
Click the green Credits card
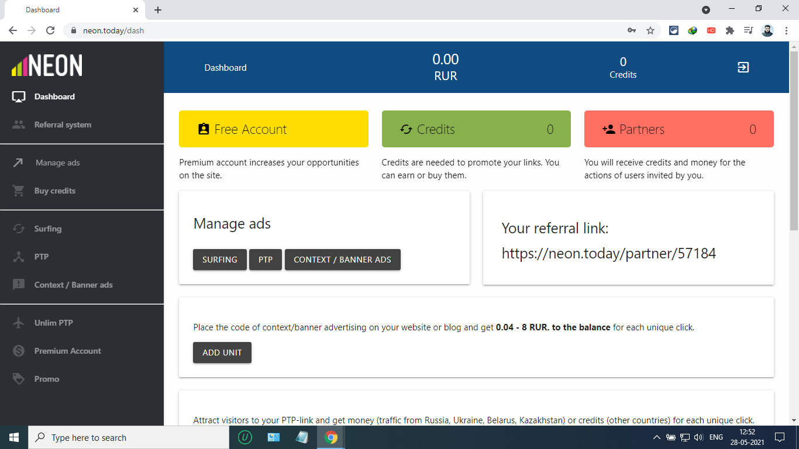(x=476, y=129)
